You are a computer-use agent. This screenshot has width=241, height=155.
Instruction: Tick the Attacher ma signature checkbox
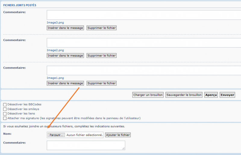pos(5,118)
